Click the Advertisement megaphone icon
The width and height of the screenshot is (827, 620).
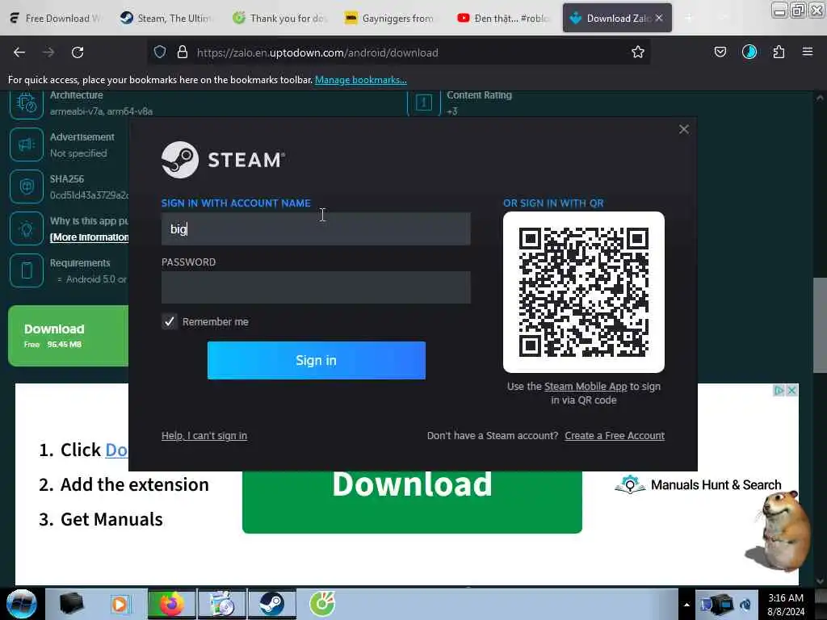(27, 145)
